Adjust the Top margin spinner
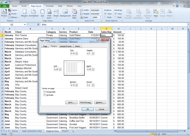 pyautogui.click(x=77, y=53)
